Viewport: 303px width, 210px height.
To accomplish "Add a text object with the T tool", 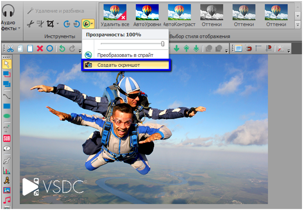I will click(7, 128).
